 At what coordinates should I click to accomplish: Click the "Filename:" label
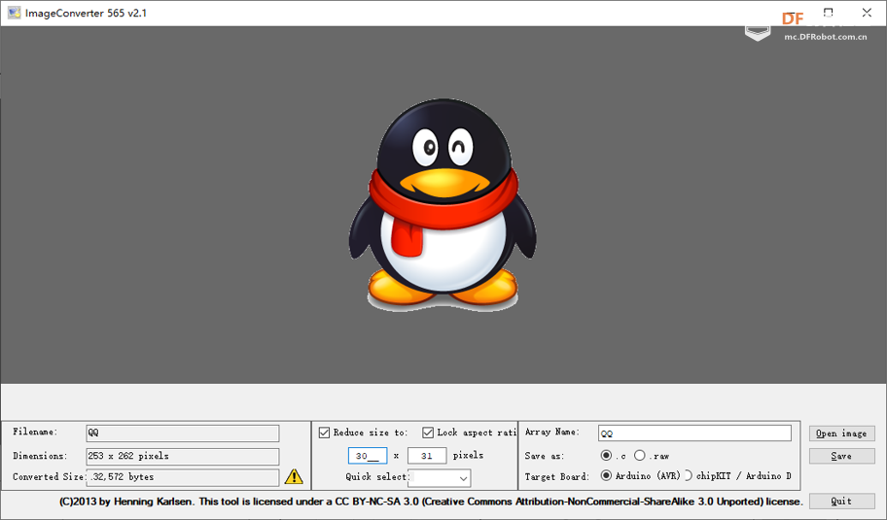pyautogui.click(x=35, y=432)
